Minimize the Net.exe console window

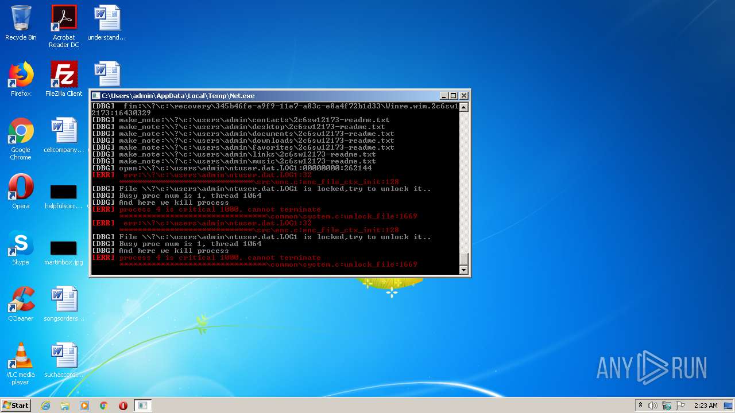pos(444,96)
